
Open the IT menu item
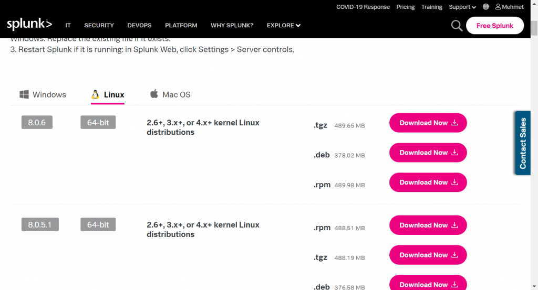(x=68, y=25)
